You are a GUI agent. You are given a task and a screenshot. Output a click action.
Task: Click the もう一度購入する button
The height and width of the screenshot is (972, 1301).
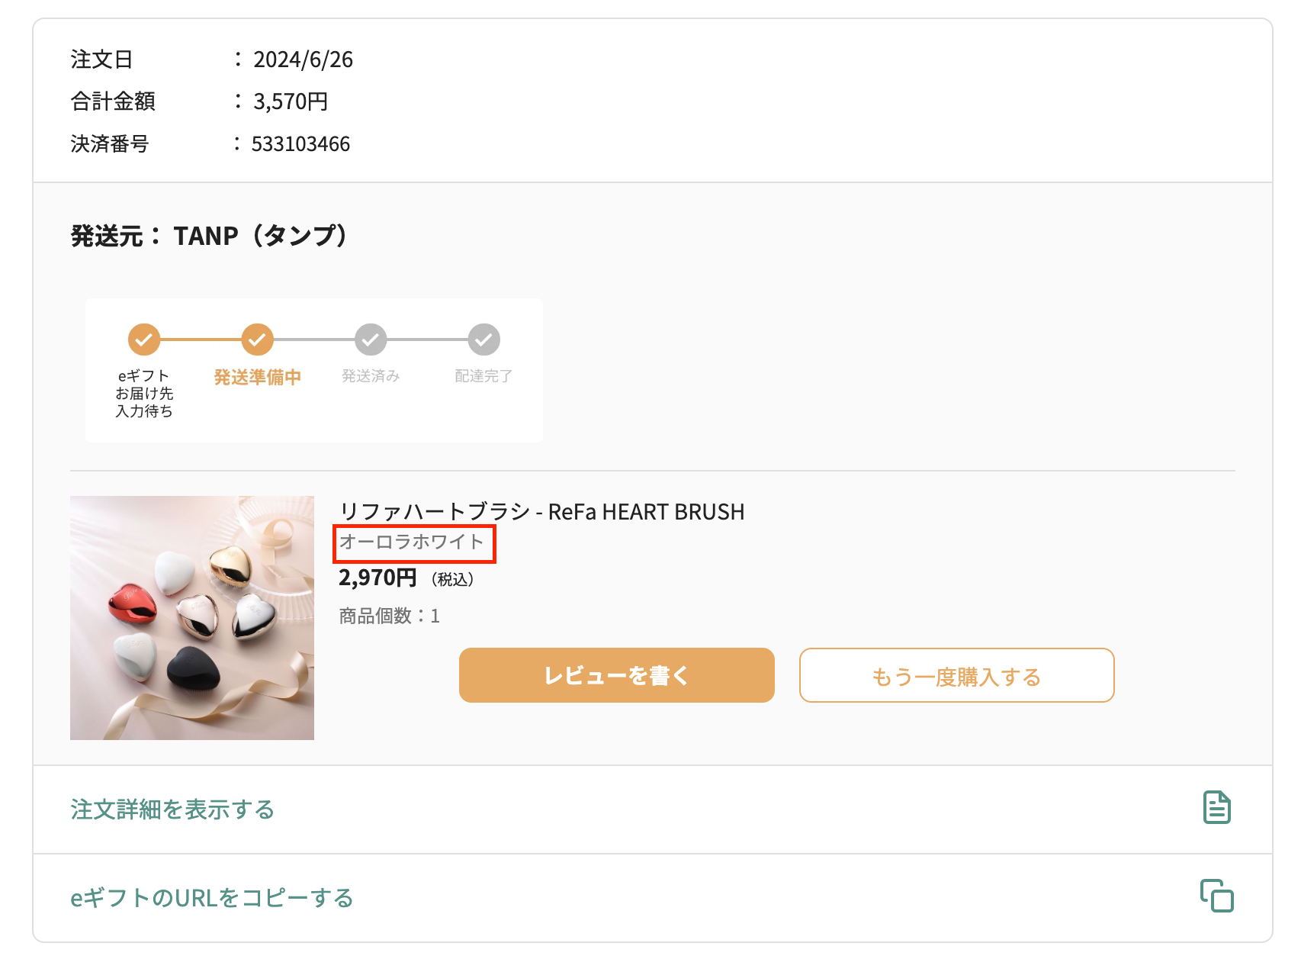pos(956,674)
